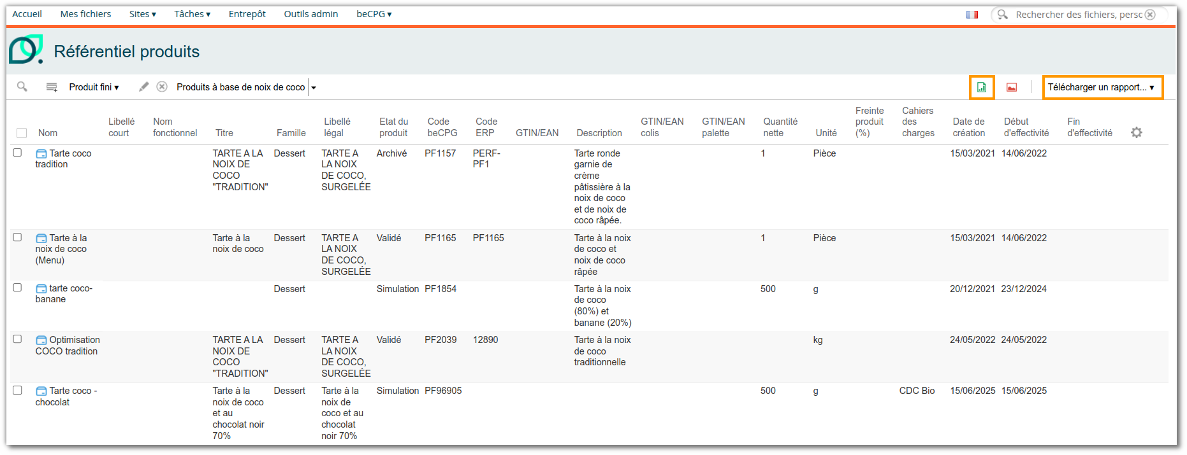Remove the saved search filter with the X icon
The height and width of the screenshot is (455, 1187).
162,87
